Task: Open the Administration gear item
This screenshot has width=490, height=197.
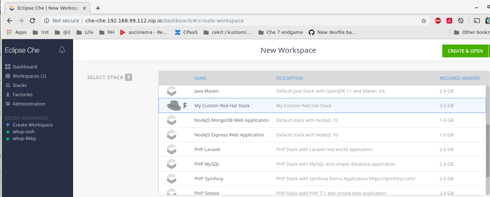Action: click(x=28, y=104)
